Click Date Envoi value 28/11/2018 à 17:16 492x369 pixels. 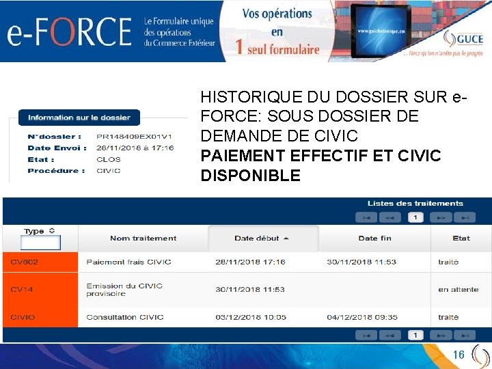tap(135, 148)
